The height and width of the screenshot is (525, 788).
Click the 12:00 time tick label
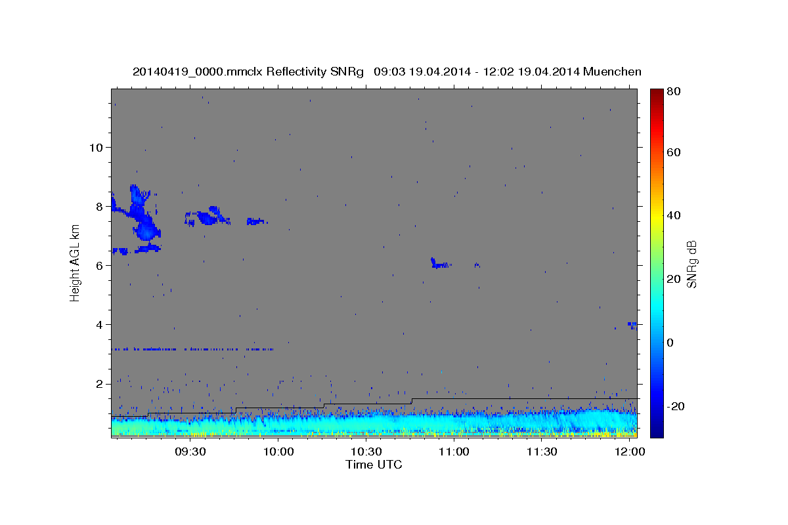[630, 451]
